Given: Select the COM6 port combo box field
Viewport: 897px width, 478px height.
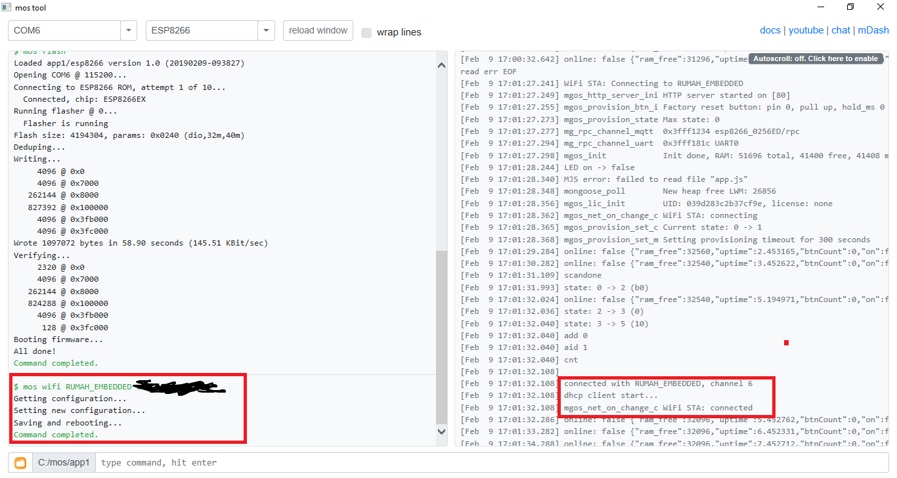Looking at the screenshot, I should tap(64, 31).
